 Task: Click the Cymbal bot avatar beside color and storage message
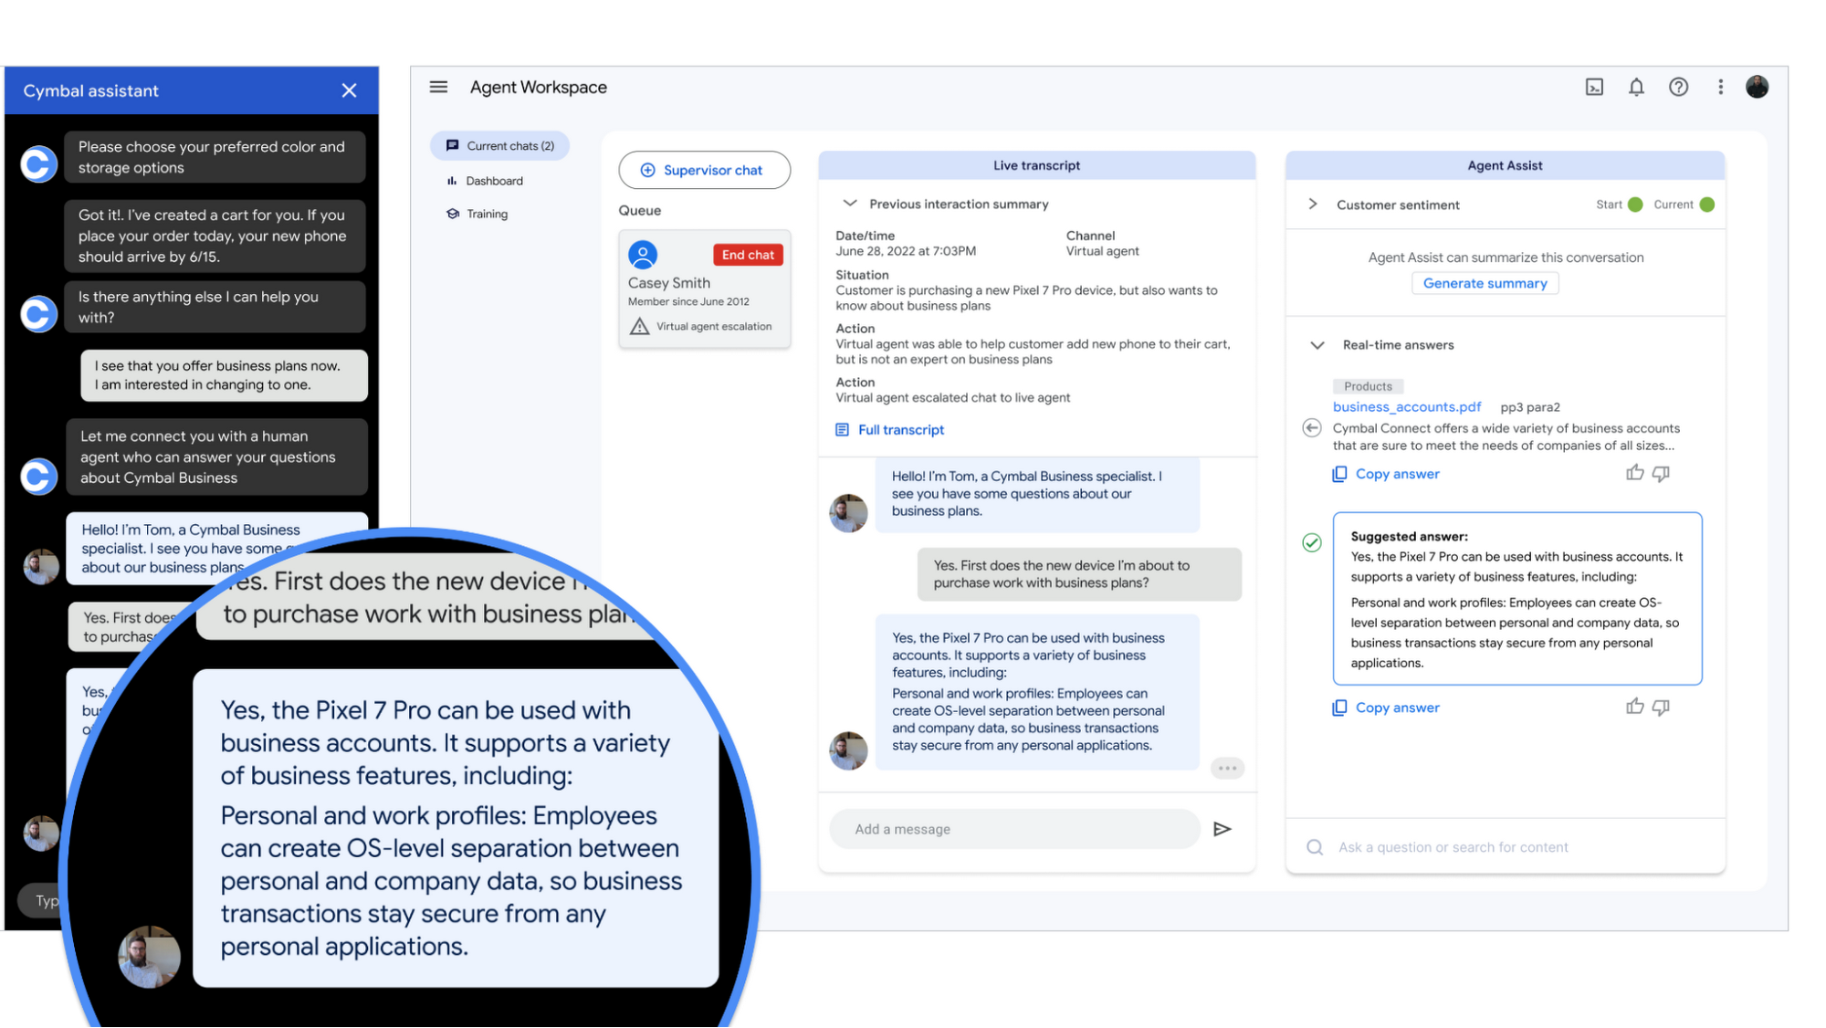click(x=39, y=163)
